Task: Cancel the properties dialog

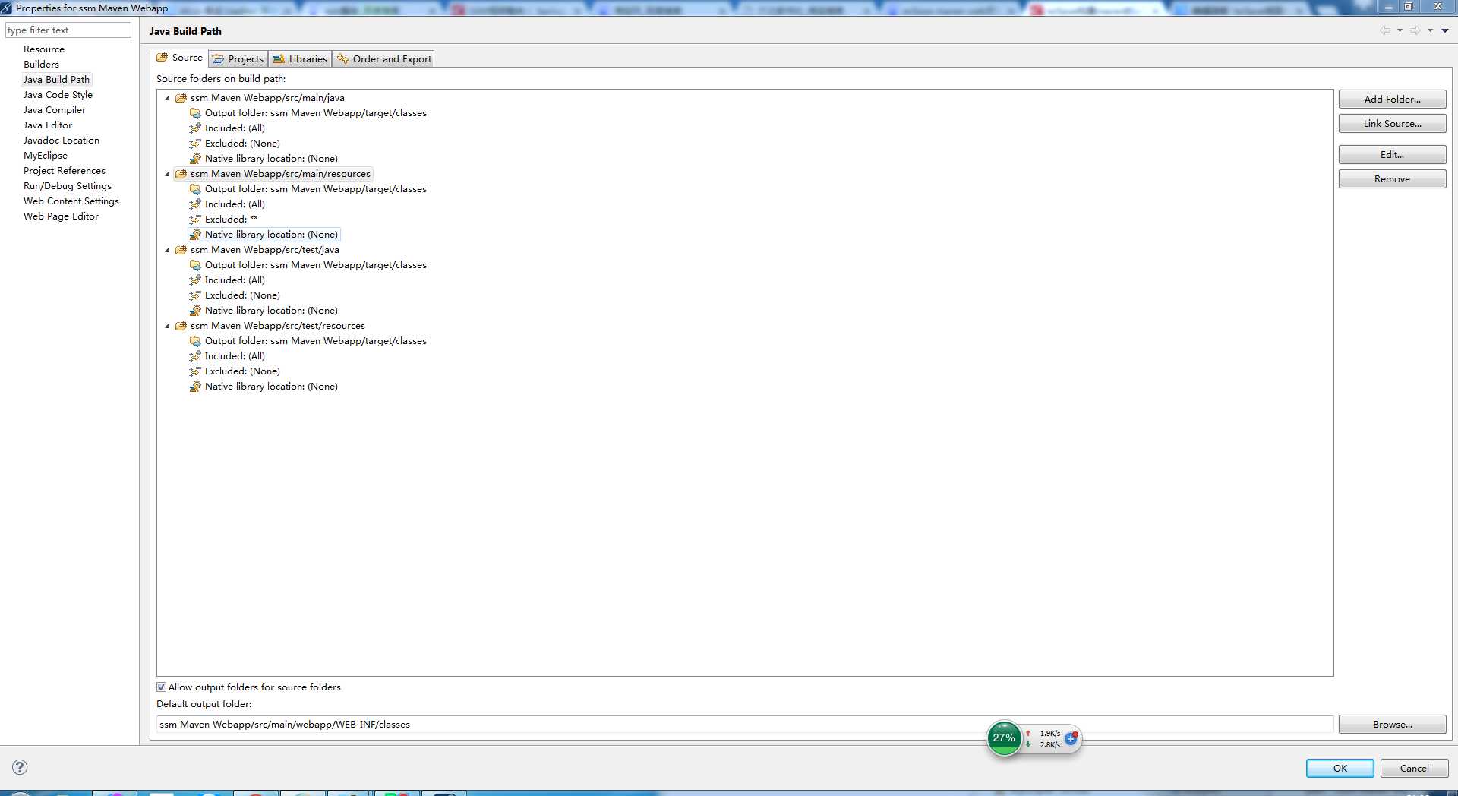Action: click(x=1414, y=768)
